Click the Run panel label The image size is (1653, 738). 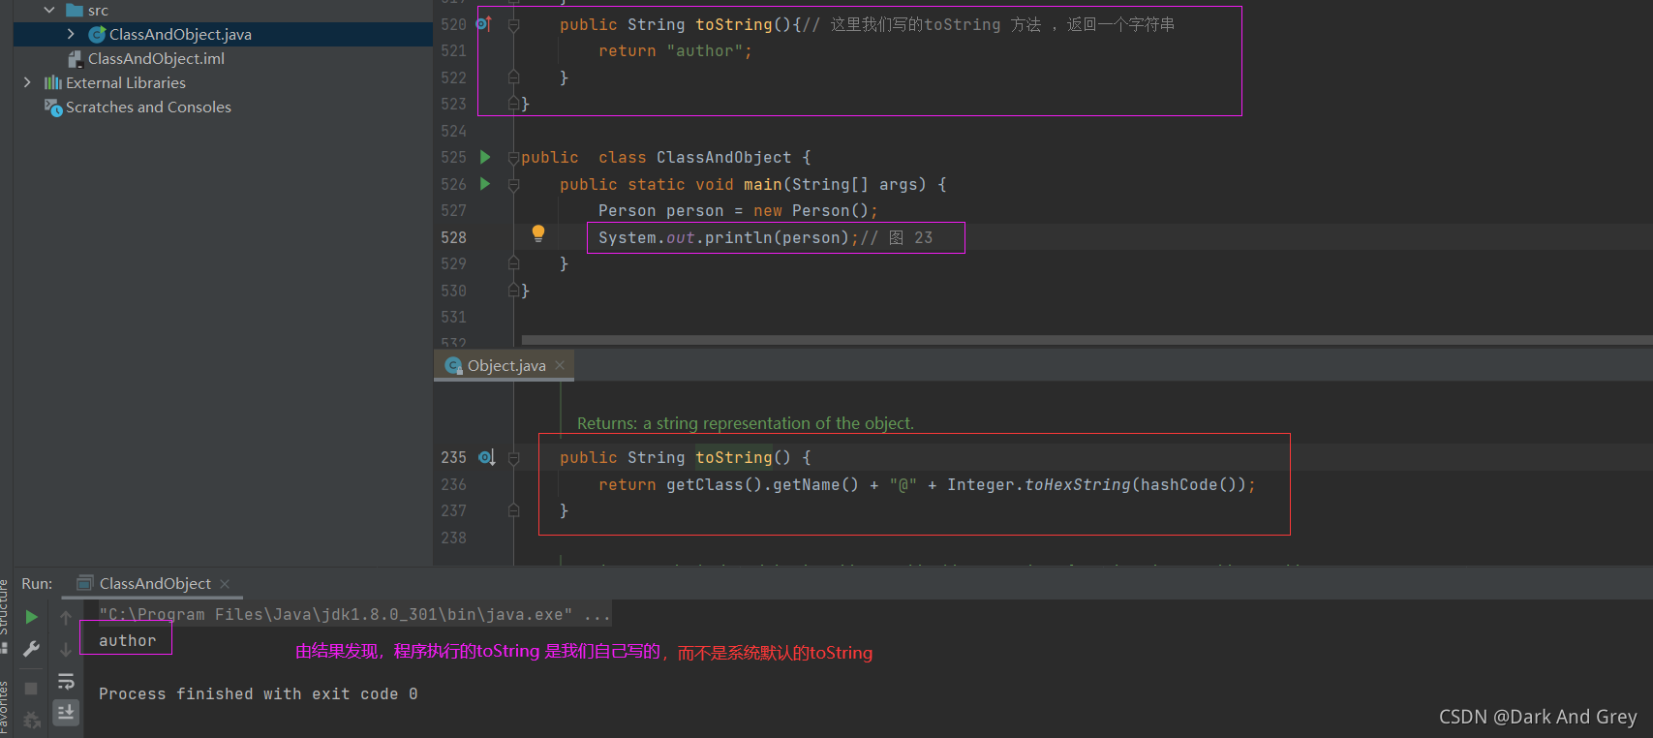click(37, 583)
